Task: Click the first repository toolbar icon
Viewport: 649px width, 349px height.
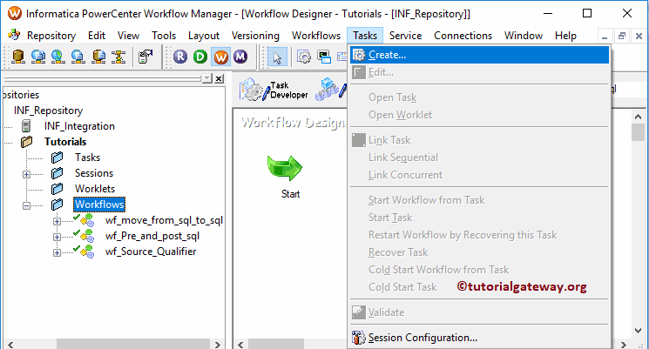Action: [17, 57]
